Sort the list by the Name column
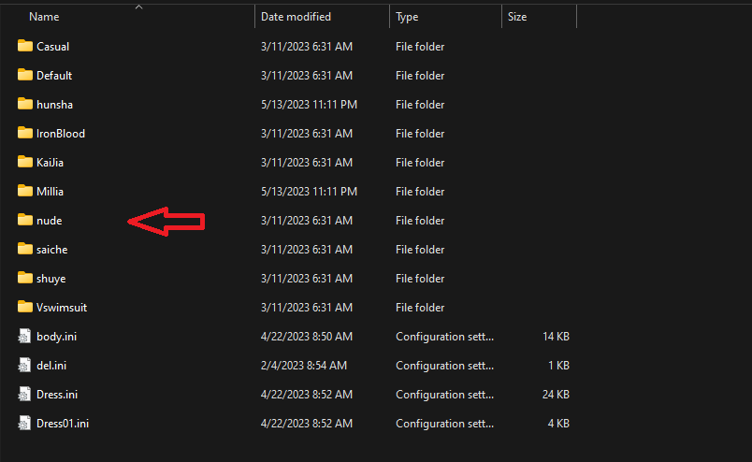The image size is (752, 462). click(44, 17)
